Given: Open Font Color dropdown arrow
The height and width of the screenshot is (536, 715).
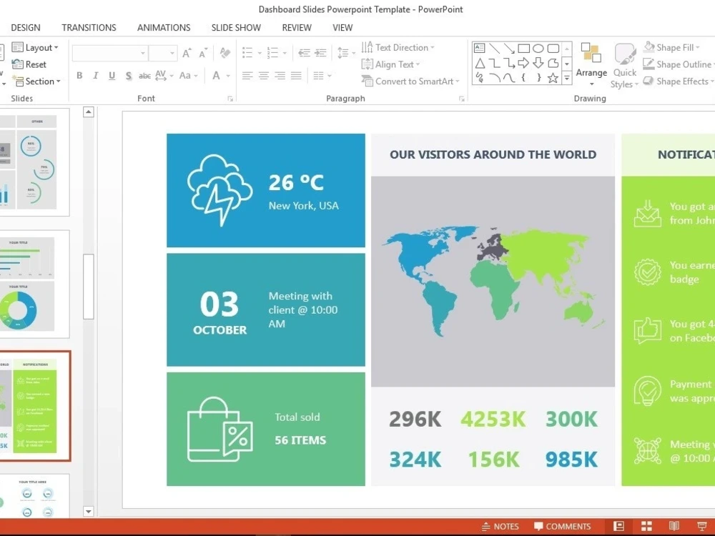Looking at the screenshot, I should point(228,76).
